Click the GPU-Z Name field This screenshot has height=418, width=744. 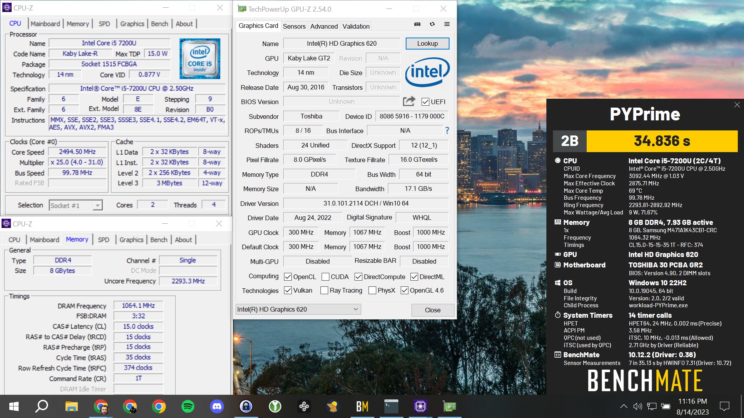pyautogui.click(x=341, y=43)
